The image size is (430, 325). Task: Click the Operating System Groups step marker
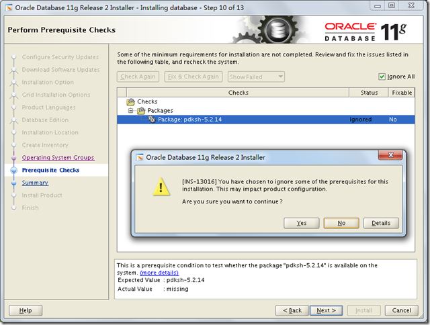coord(13,158)
